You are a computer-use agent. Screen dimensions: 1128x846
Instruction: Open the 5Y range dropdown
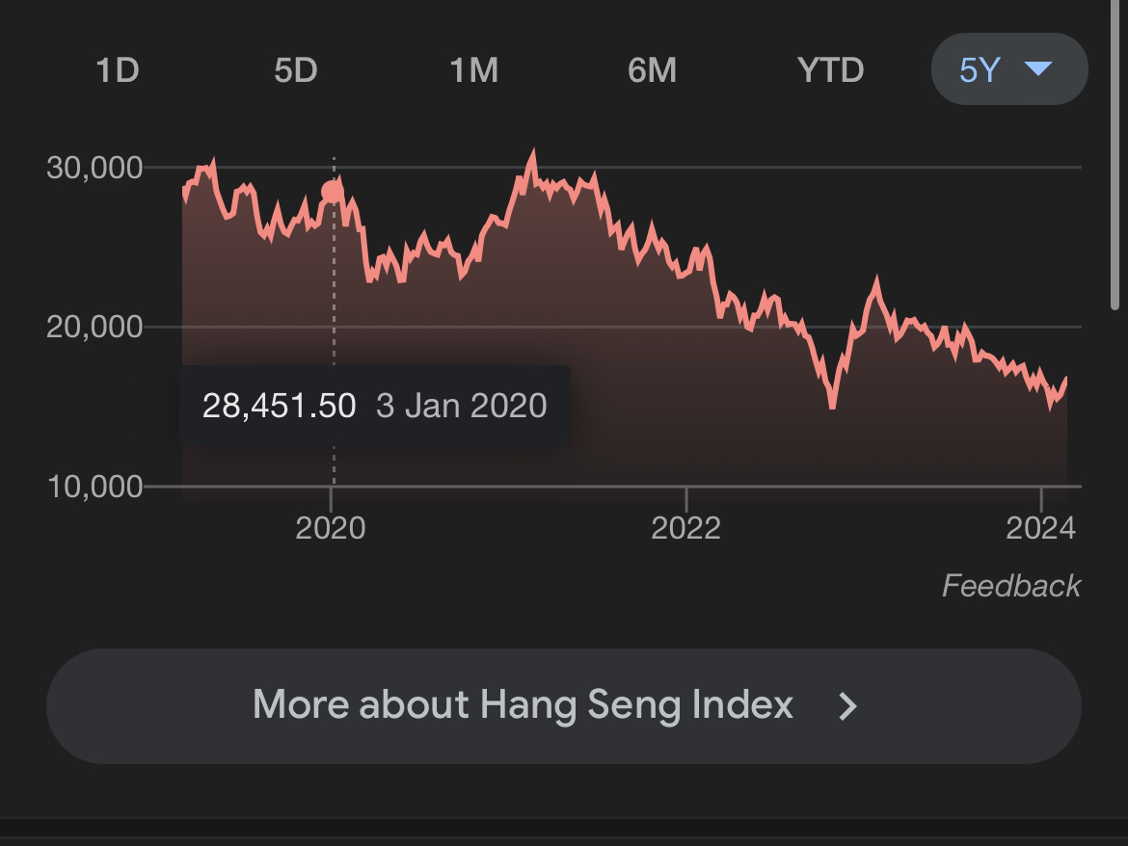tap(1009, 69)
